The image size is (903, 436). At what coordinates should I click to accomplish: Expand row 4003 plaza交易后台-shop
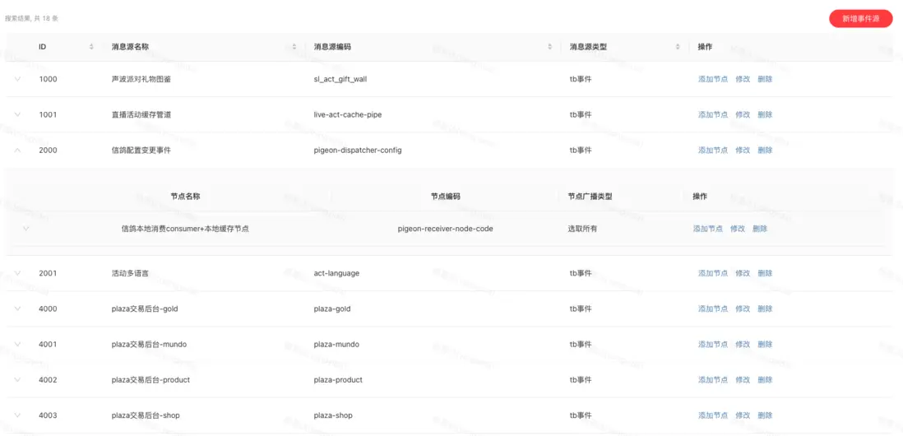click(17, 415)
